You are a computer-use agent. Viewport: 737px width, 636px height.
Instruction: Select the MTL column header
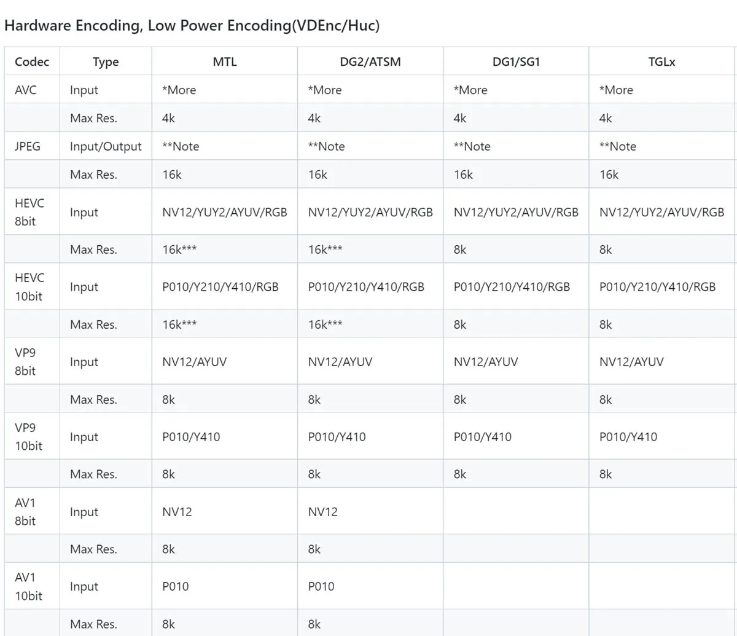click(x=225, y=61)
